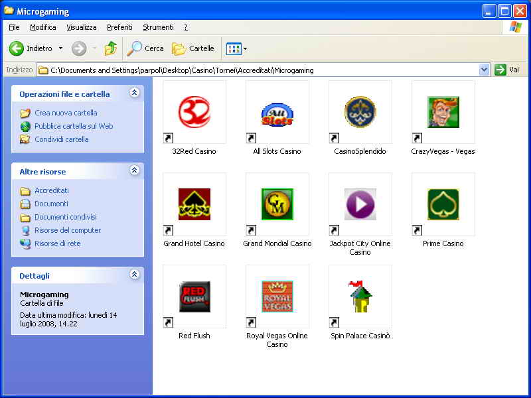531x398 pixels.
Task: Click the views layout icon
Action: pos(234,48)
